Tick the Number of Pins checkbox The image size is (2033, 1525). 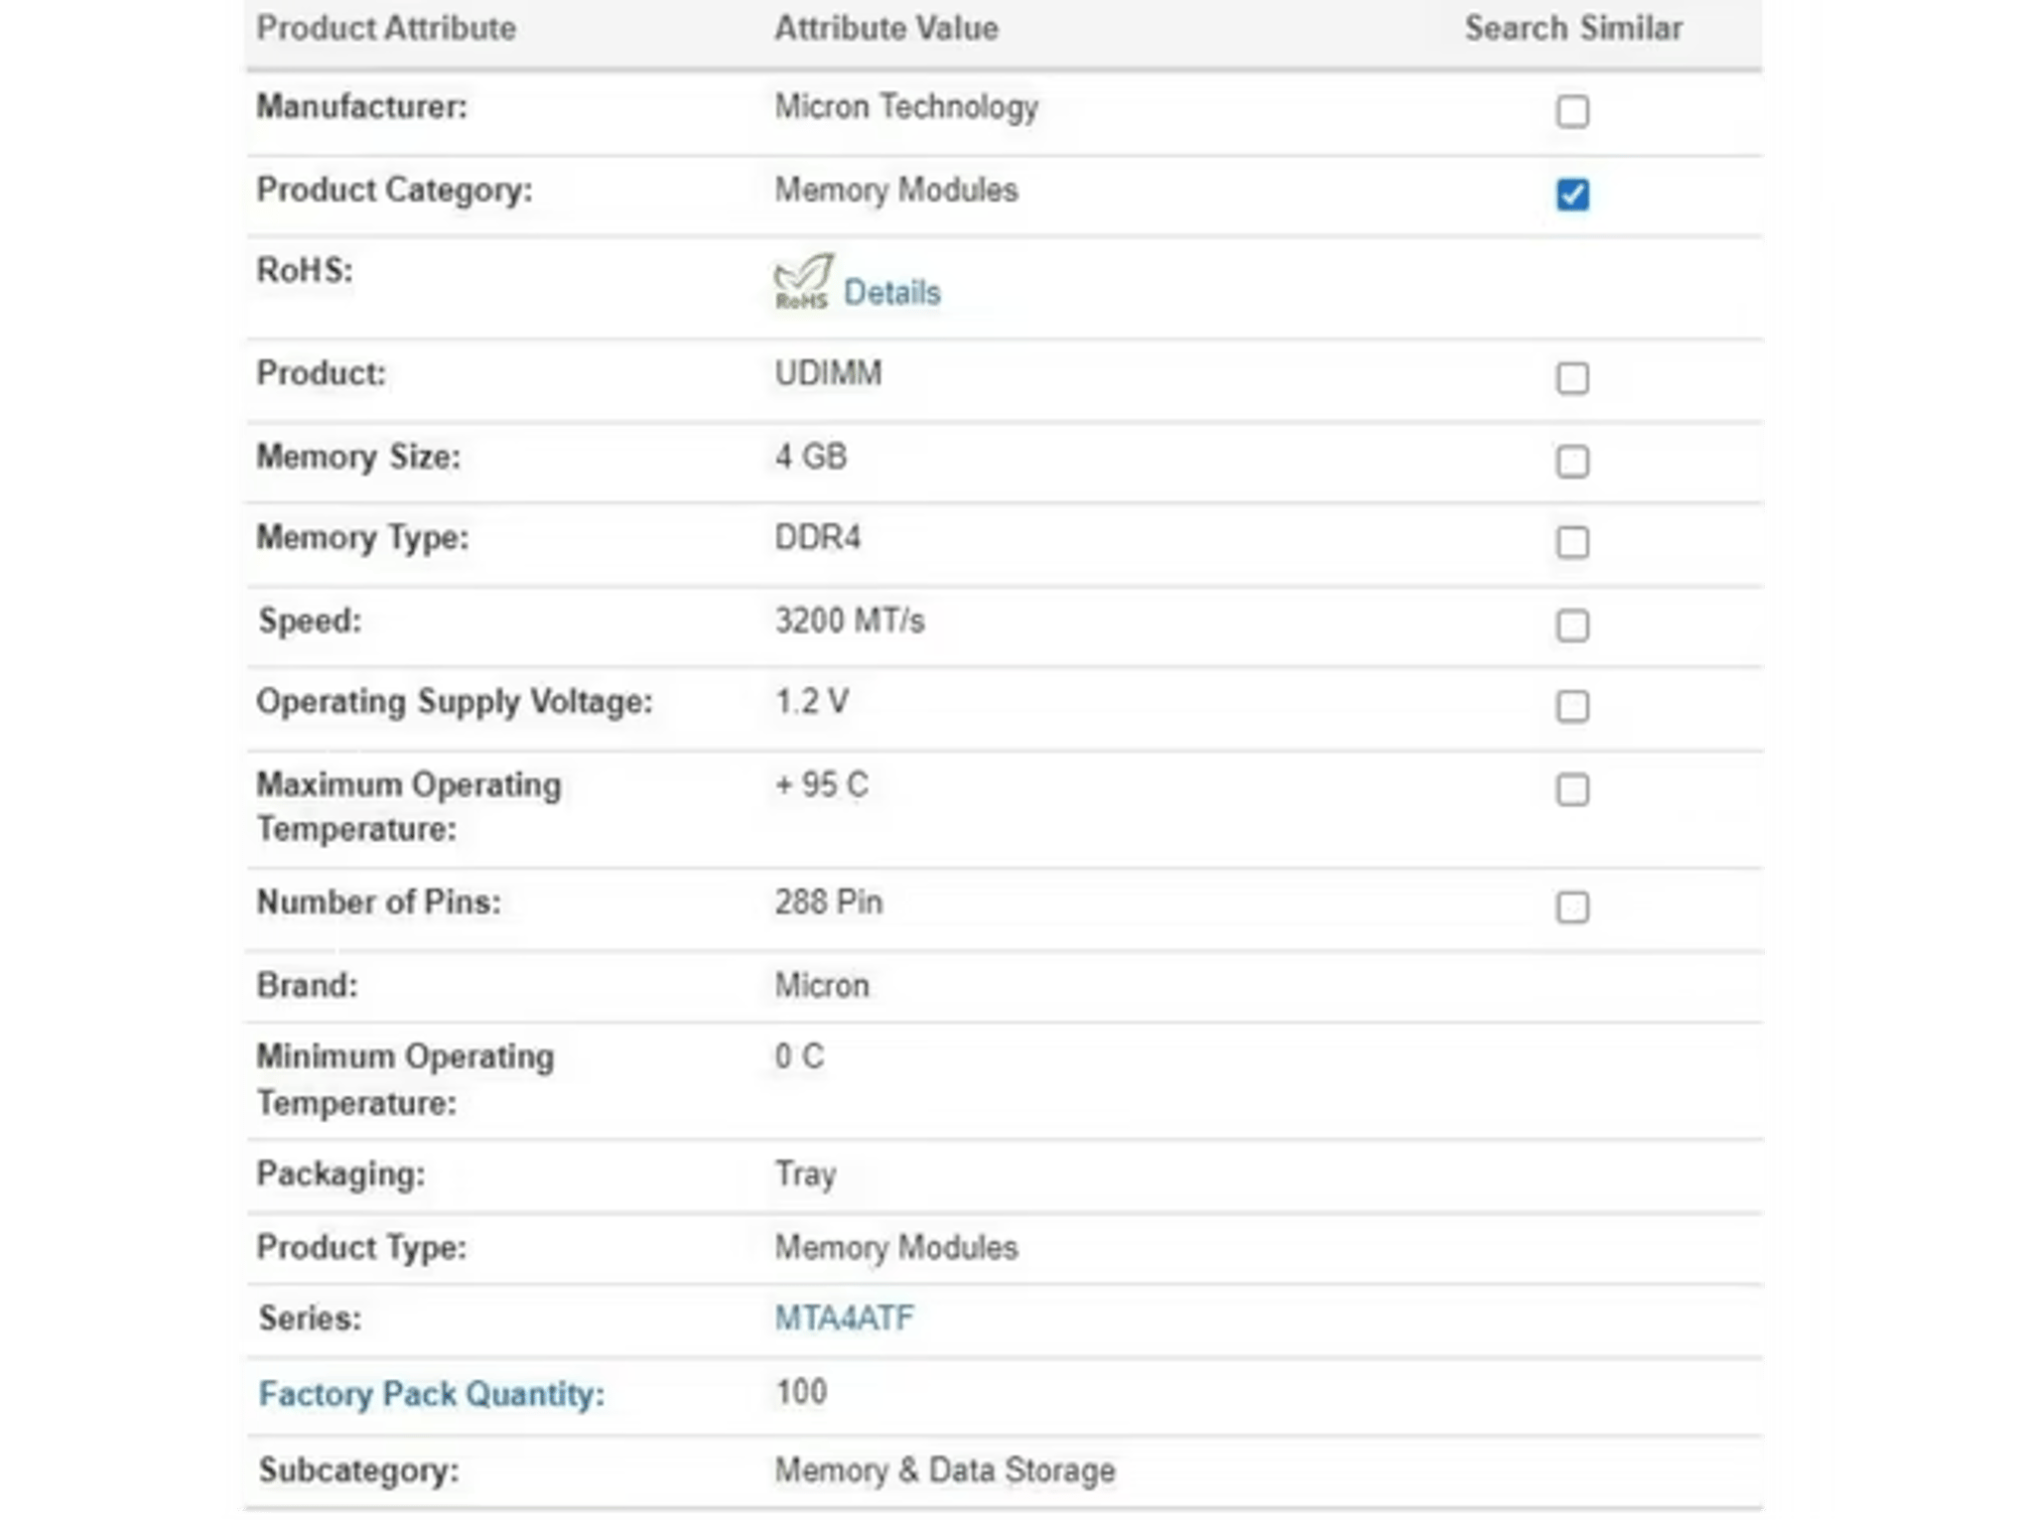click(x=1572, y=907)
